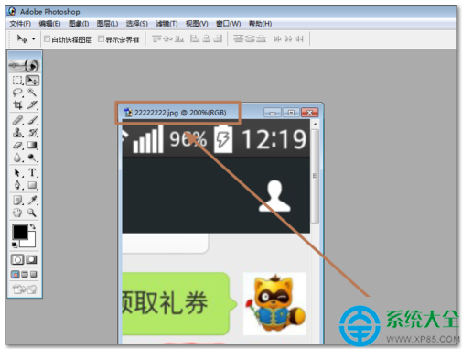Switch to Full Screen Mode

(34, 274)
